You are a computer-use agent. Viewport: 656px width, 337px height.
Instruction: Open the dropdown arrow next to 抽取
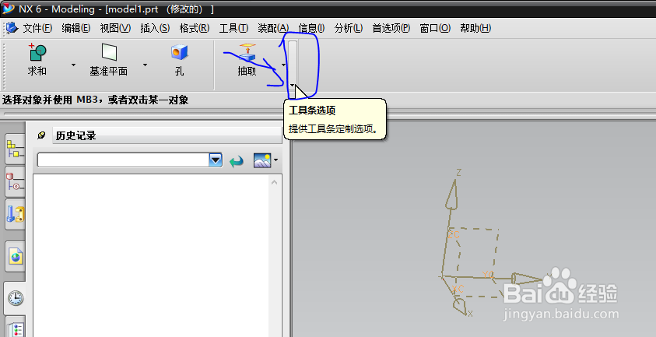283,65
